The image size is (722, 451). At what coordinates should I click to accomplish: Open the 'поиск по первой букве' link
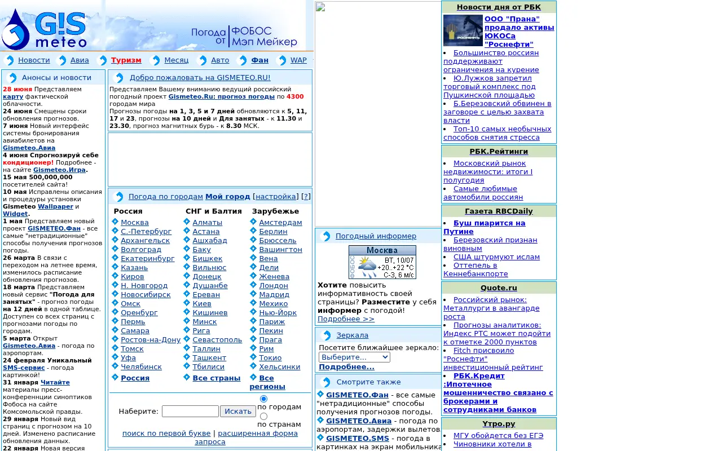pyautogui.click(x=166, y=434)
